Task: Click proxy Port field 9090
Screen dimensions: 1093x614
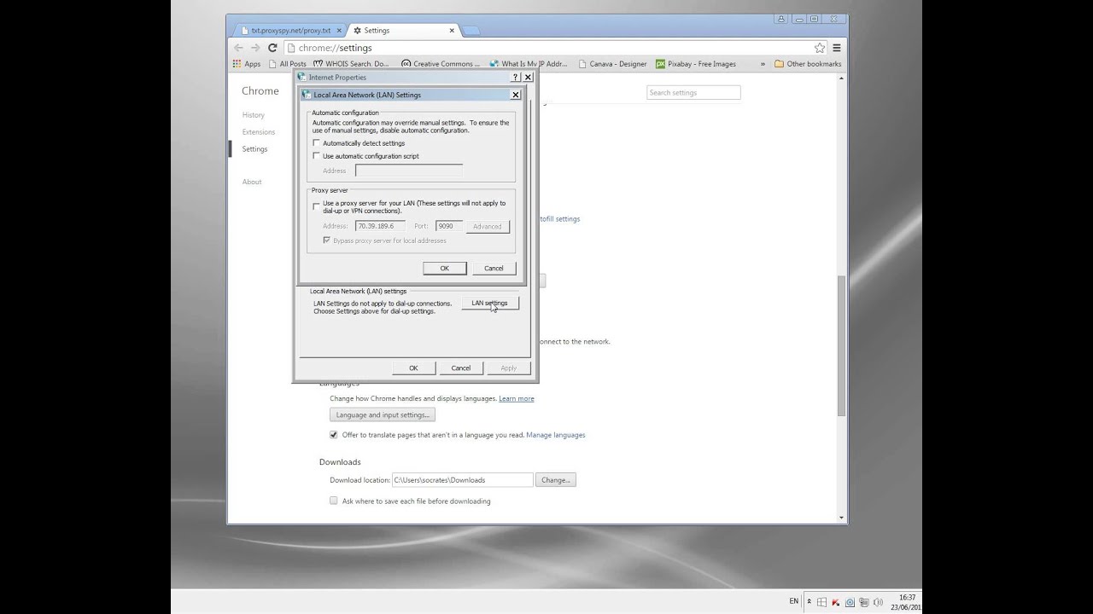Action: [449, 226]
